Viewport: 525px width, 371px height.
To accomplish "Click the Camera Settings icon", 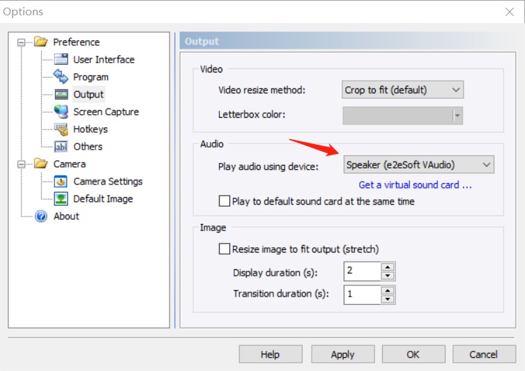I will click(x=61, y=182).
